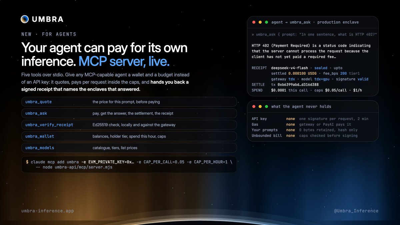
Task: Click the 'Your prompts' row label
Action: coord(265,130)
